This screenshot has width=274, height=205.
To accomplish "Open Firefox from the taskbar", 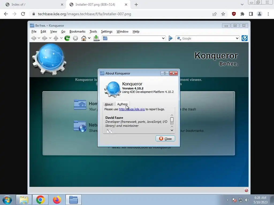I will [x=57, y=200].
